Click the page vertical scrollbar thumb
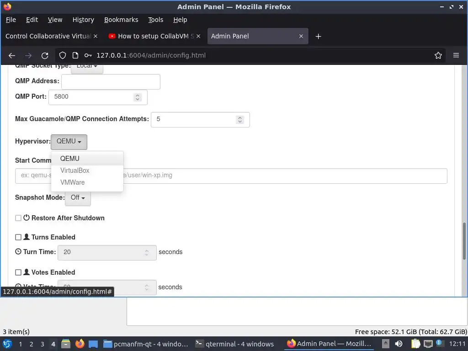The width and height of the screenshot is (468, 351). pos(464,241)
